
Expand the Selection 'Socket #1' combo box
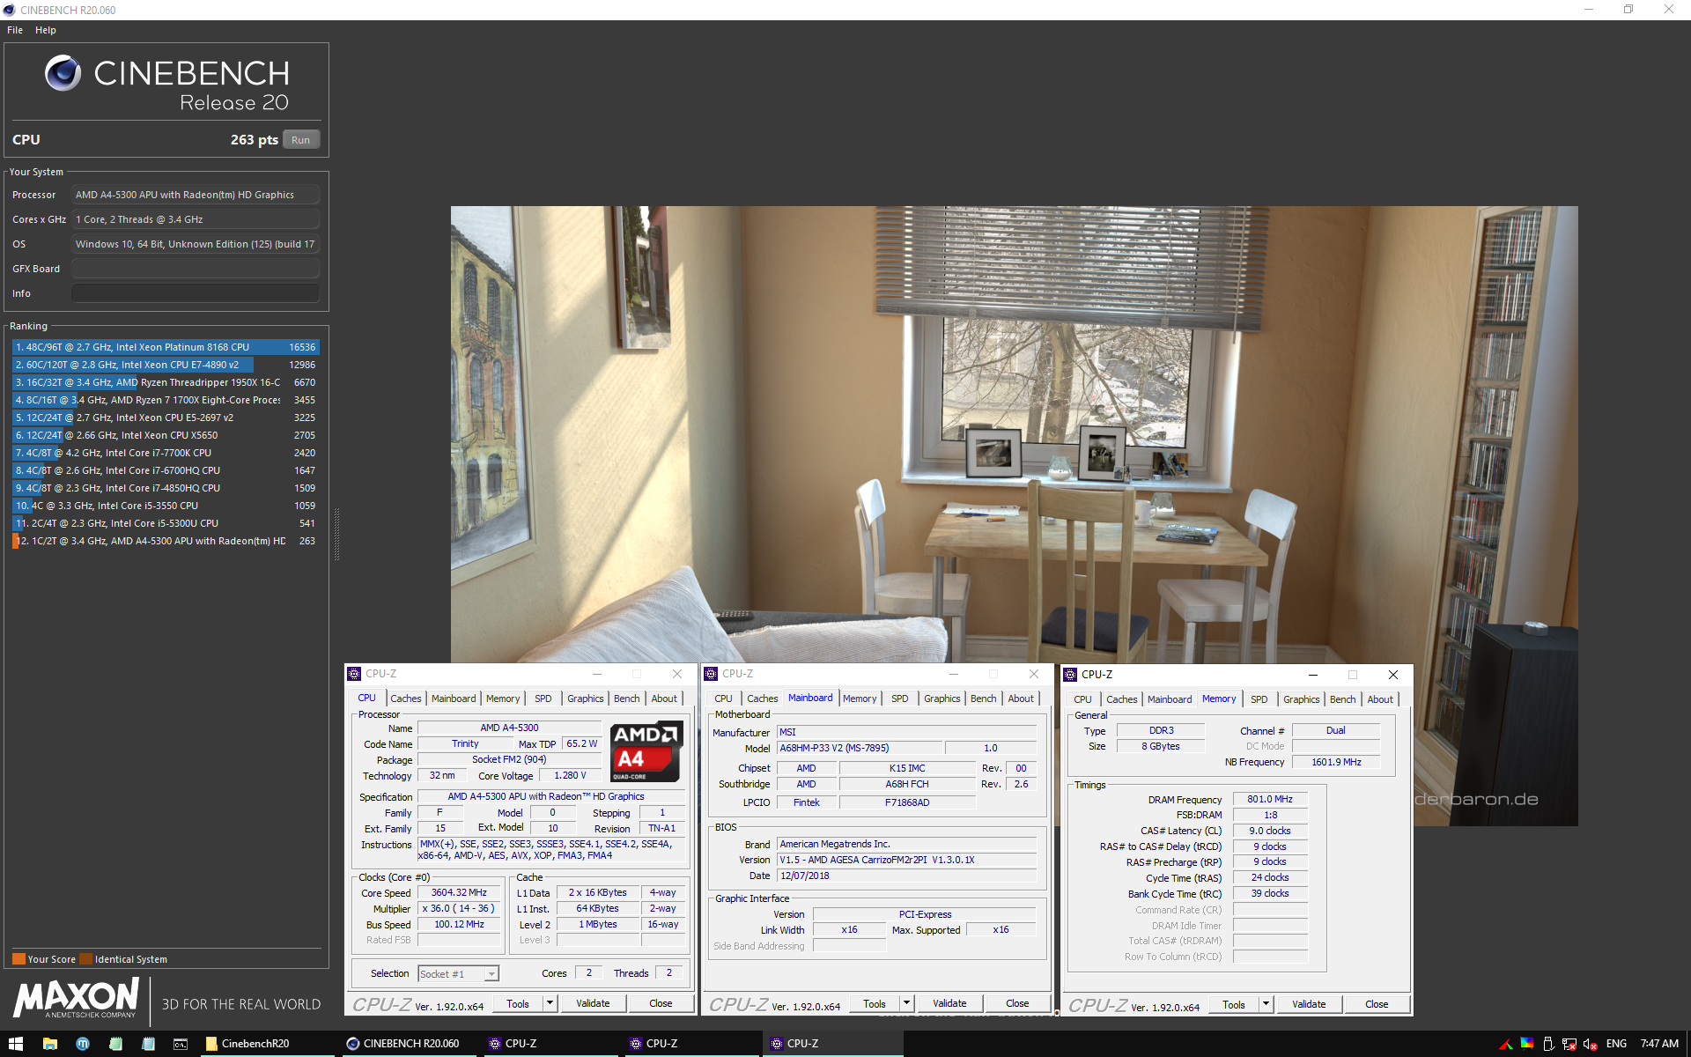[491, 973]
